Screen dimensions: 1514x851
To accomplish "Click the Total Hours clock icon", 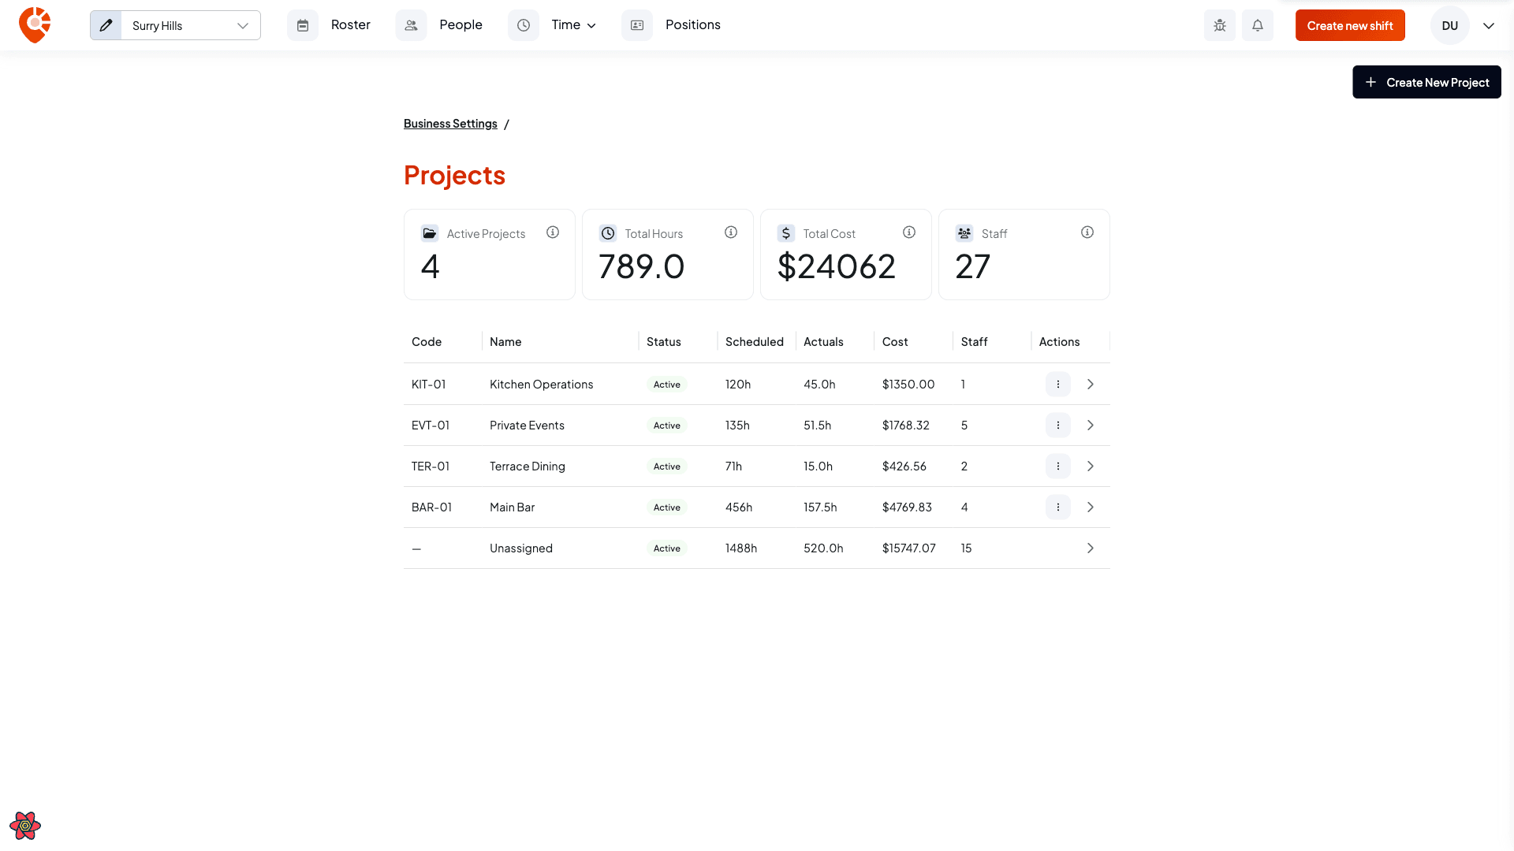I will (608, 233).
